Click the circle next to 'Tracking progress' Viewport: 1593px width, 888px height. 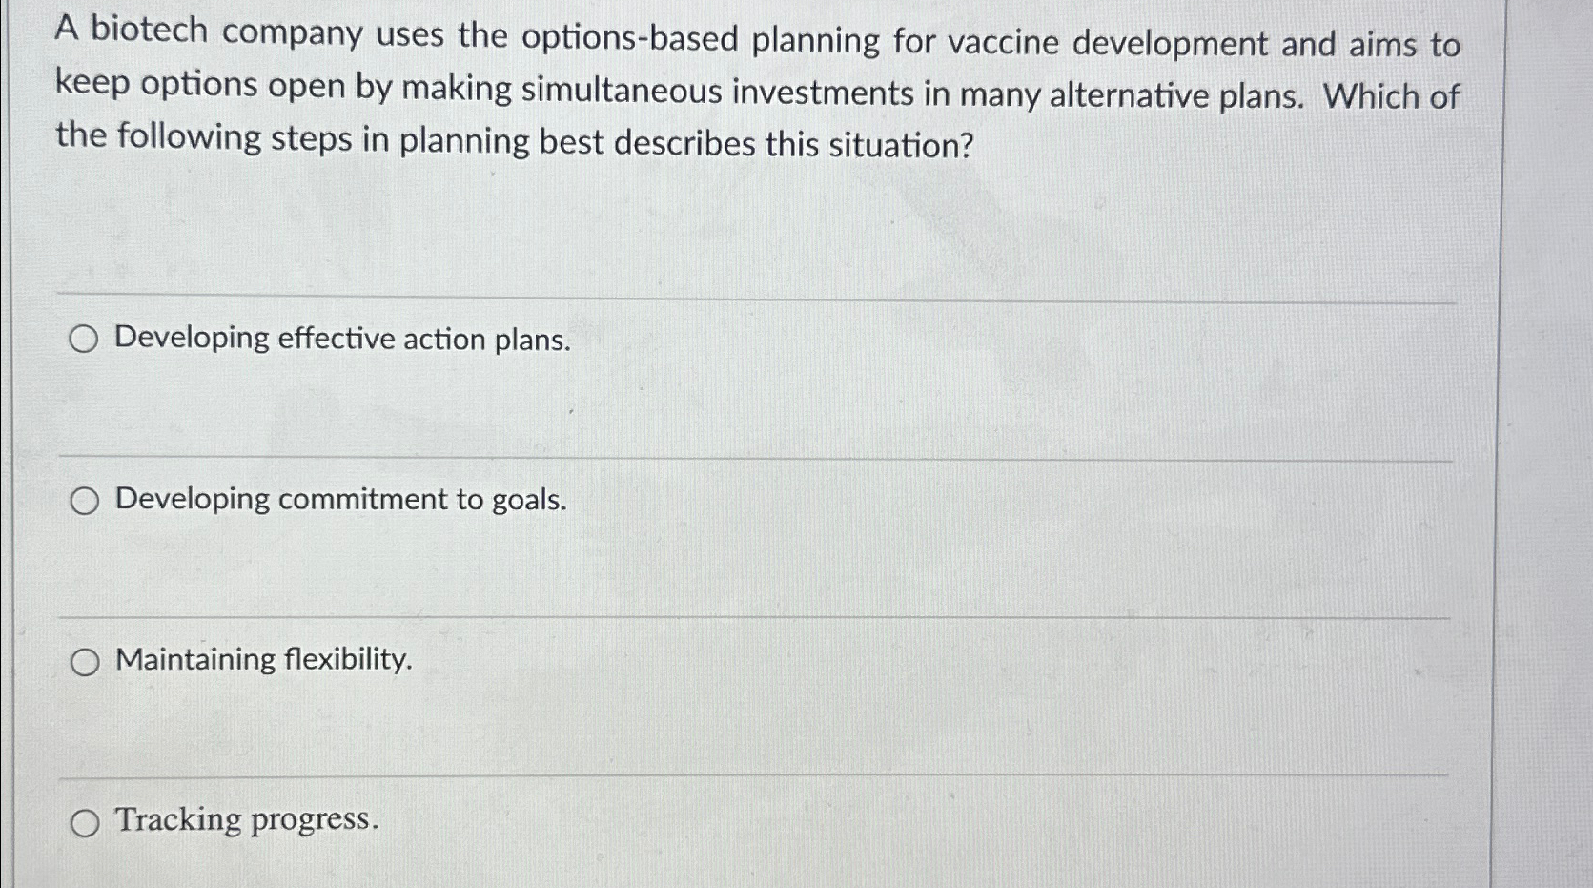(84, 821)
